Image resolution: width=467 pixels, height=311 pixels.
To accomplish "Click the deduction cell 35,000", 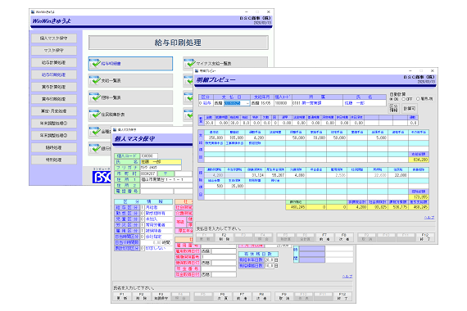I will (x=235, y=186).
